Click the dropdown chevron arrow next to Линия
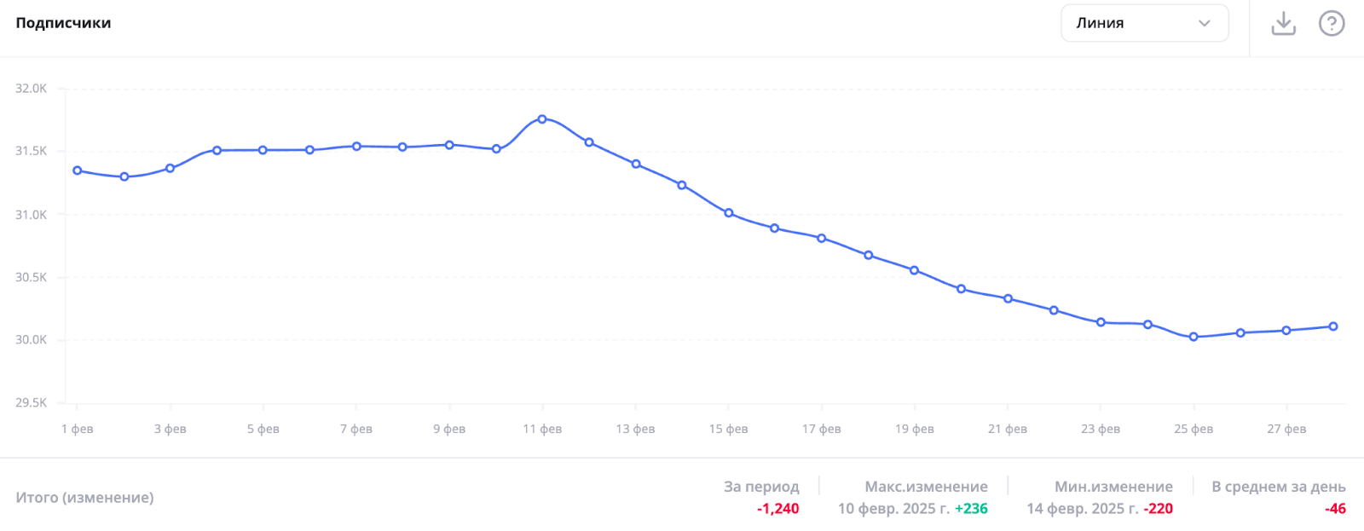The image size is (1364, 531). click(1204, 23)
